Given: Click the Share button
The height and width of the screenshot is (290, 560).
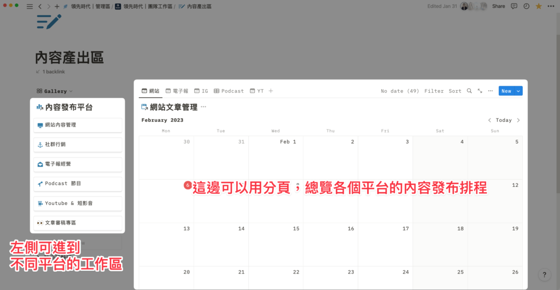Looking at the screenshot, I should [498, 6].
